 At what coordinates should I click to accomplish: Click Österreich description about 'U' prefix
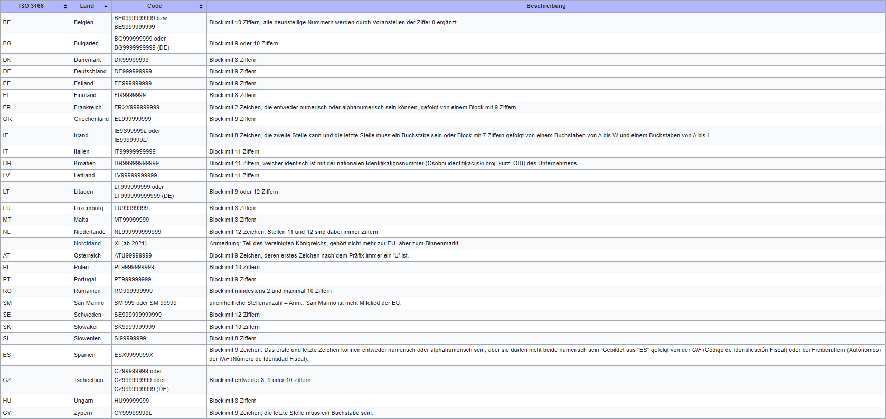309,255
